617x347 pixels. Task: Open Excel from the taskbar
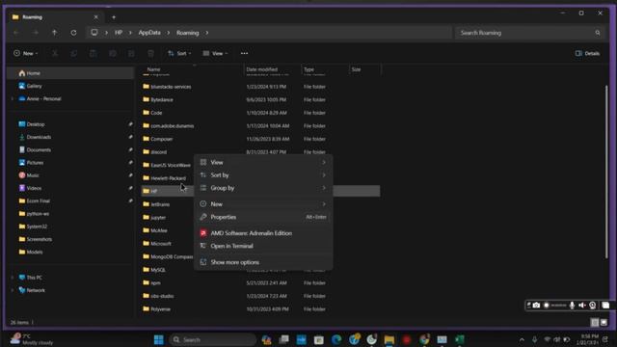460,339
